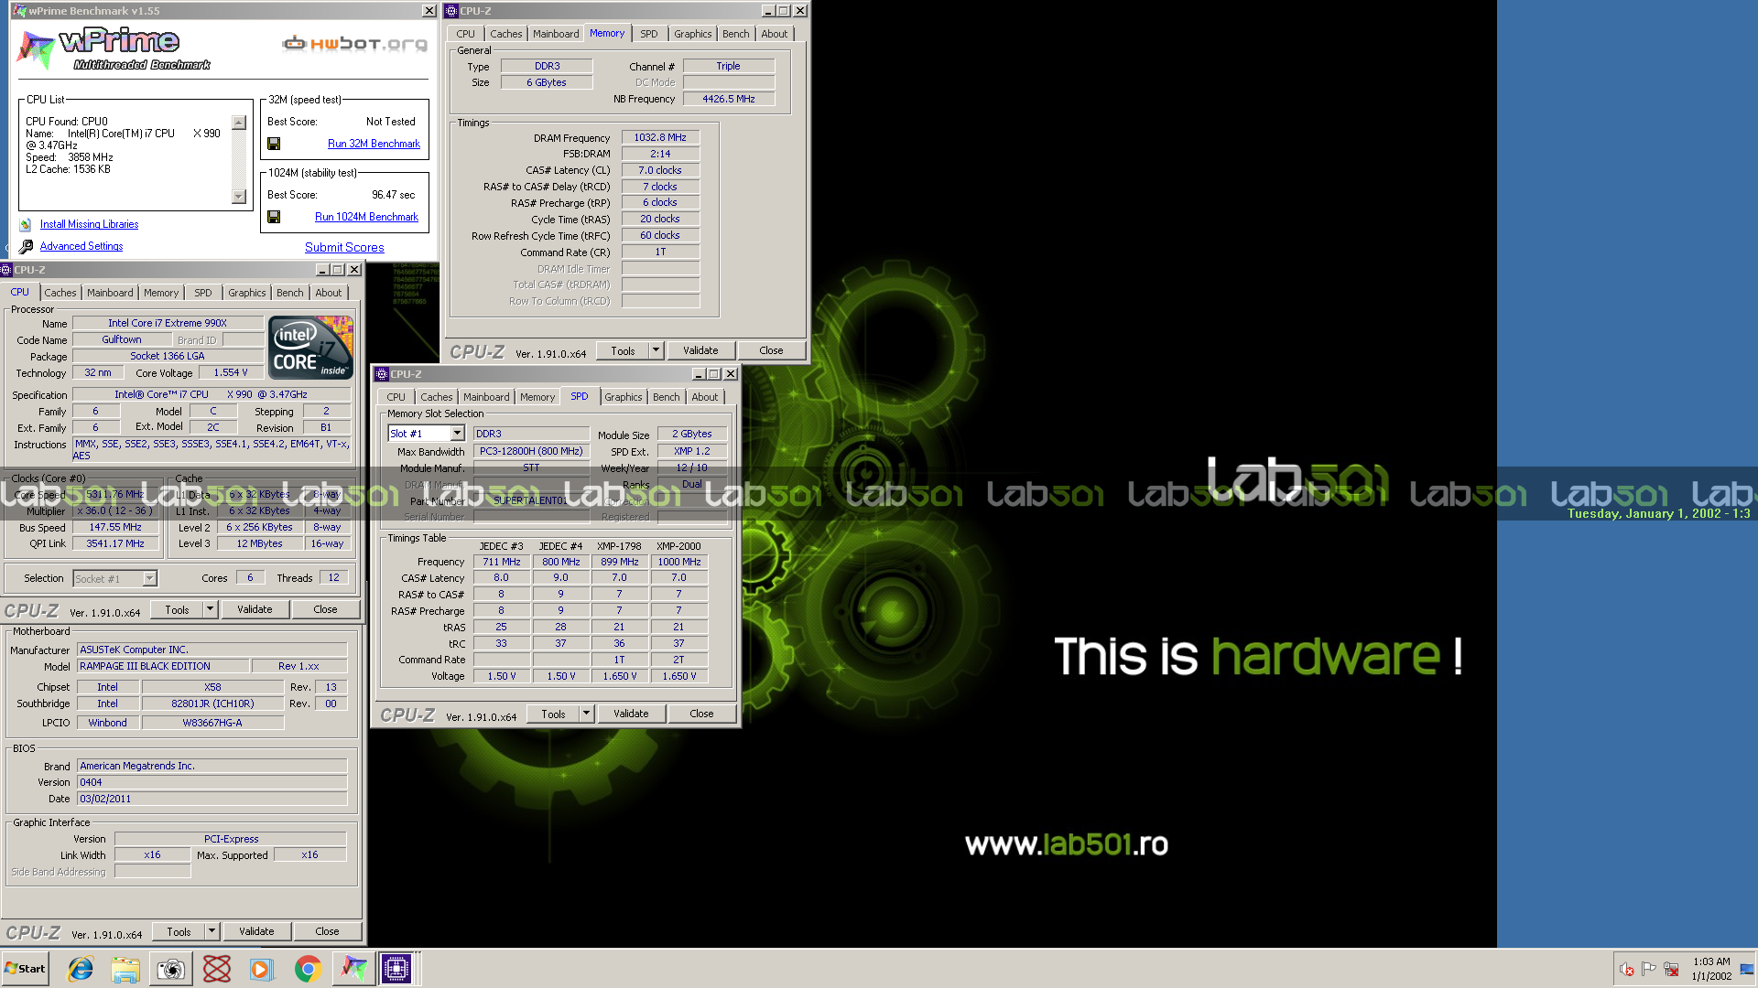This screenshot has height=988, width=1758.
Task: Open Windows Media Player from taskbar
Action: (262, 969)
